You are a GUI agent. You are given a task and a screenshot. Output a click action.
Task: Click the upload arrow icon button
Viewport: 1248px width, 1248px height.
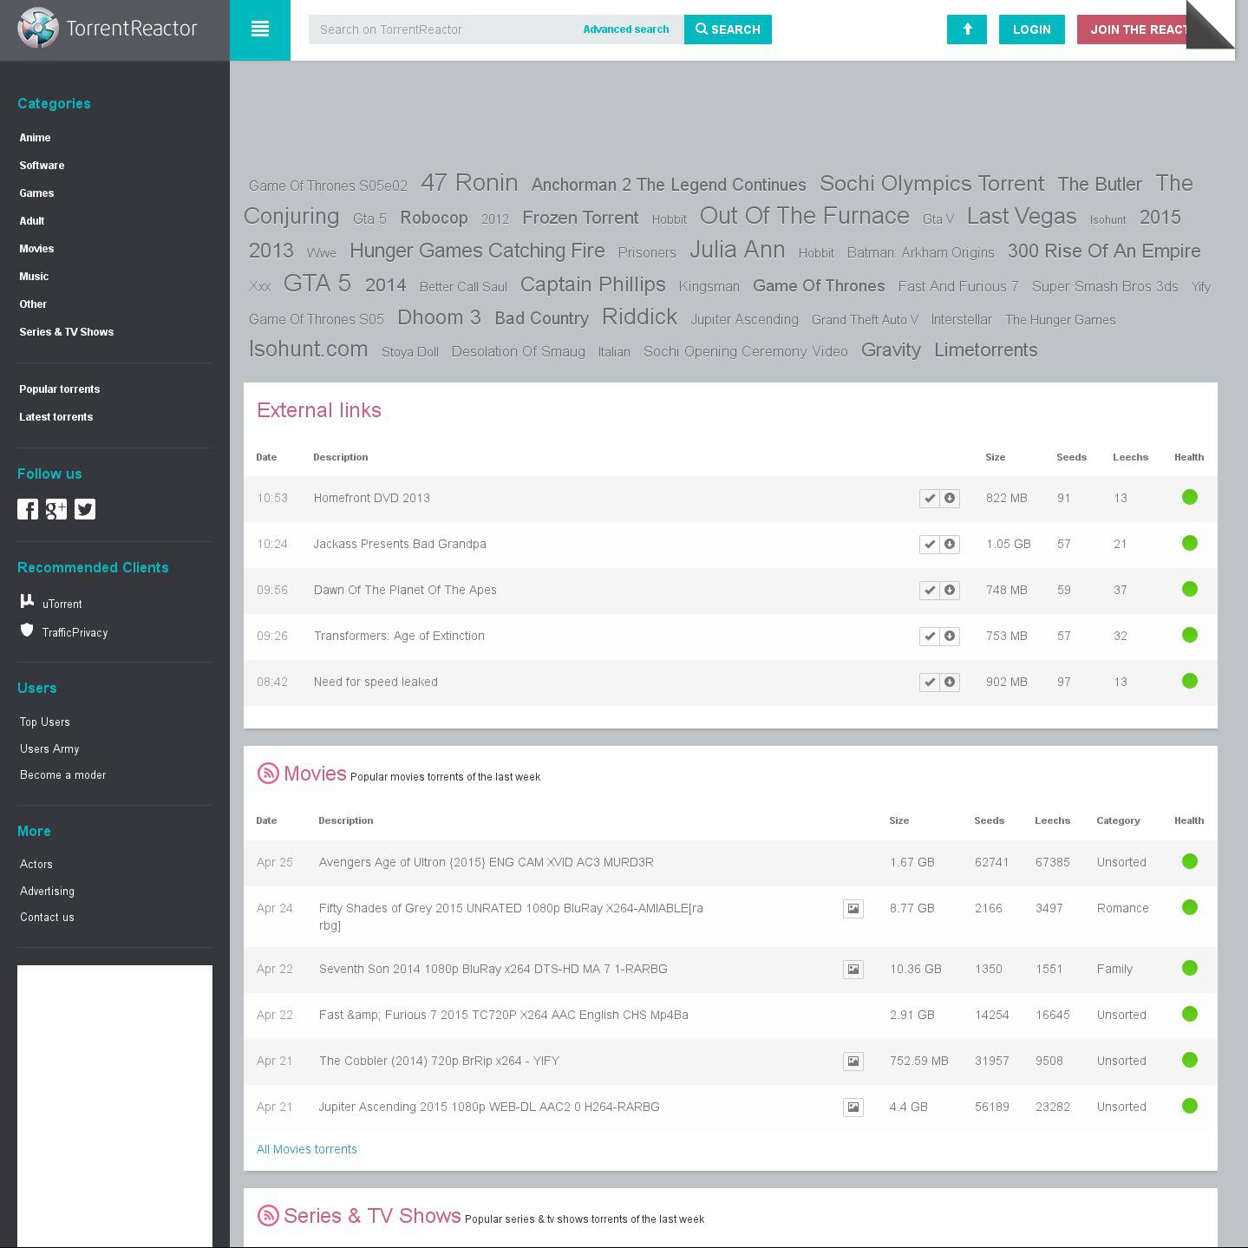(966, 29)
